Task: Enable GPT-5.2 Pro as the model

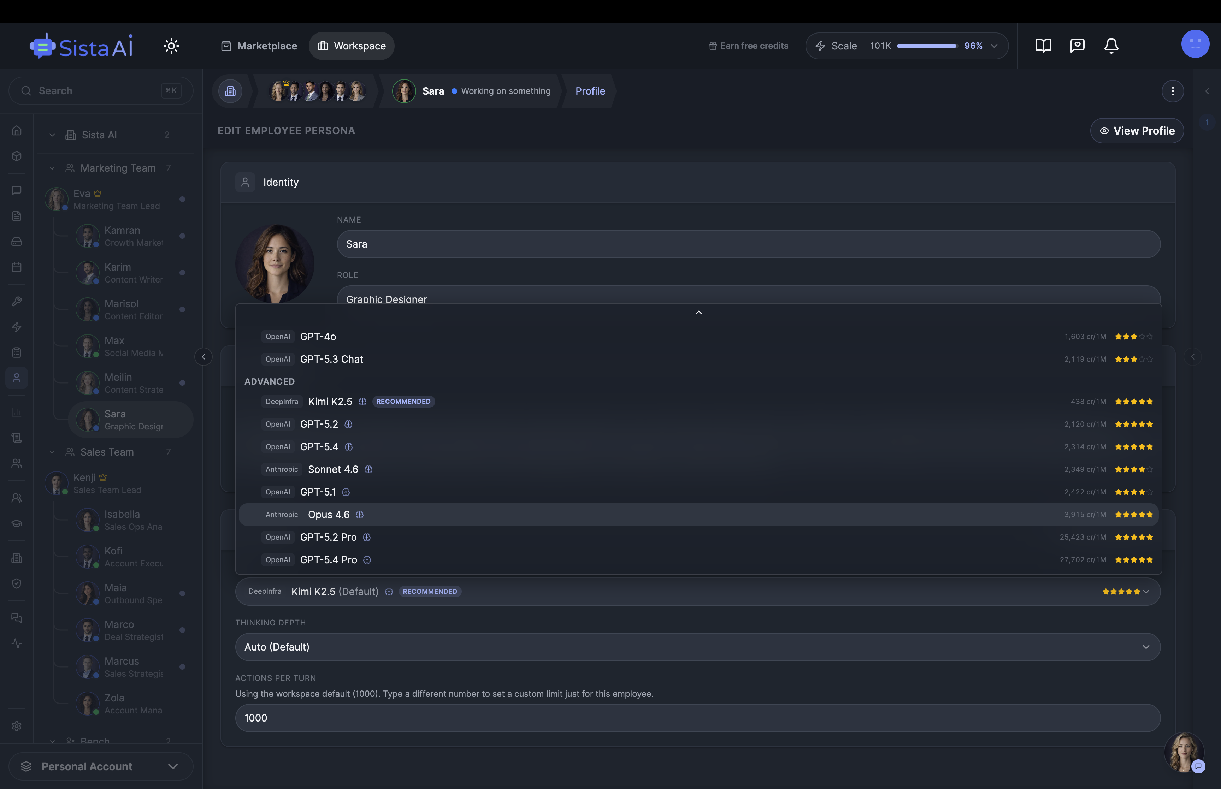Action: (x=329, y=537)
